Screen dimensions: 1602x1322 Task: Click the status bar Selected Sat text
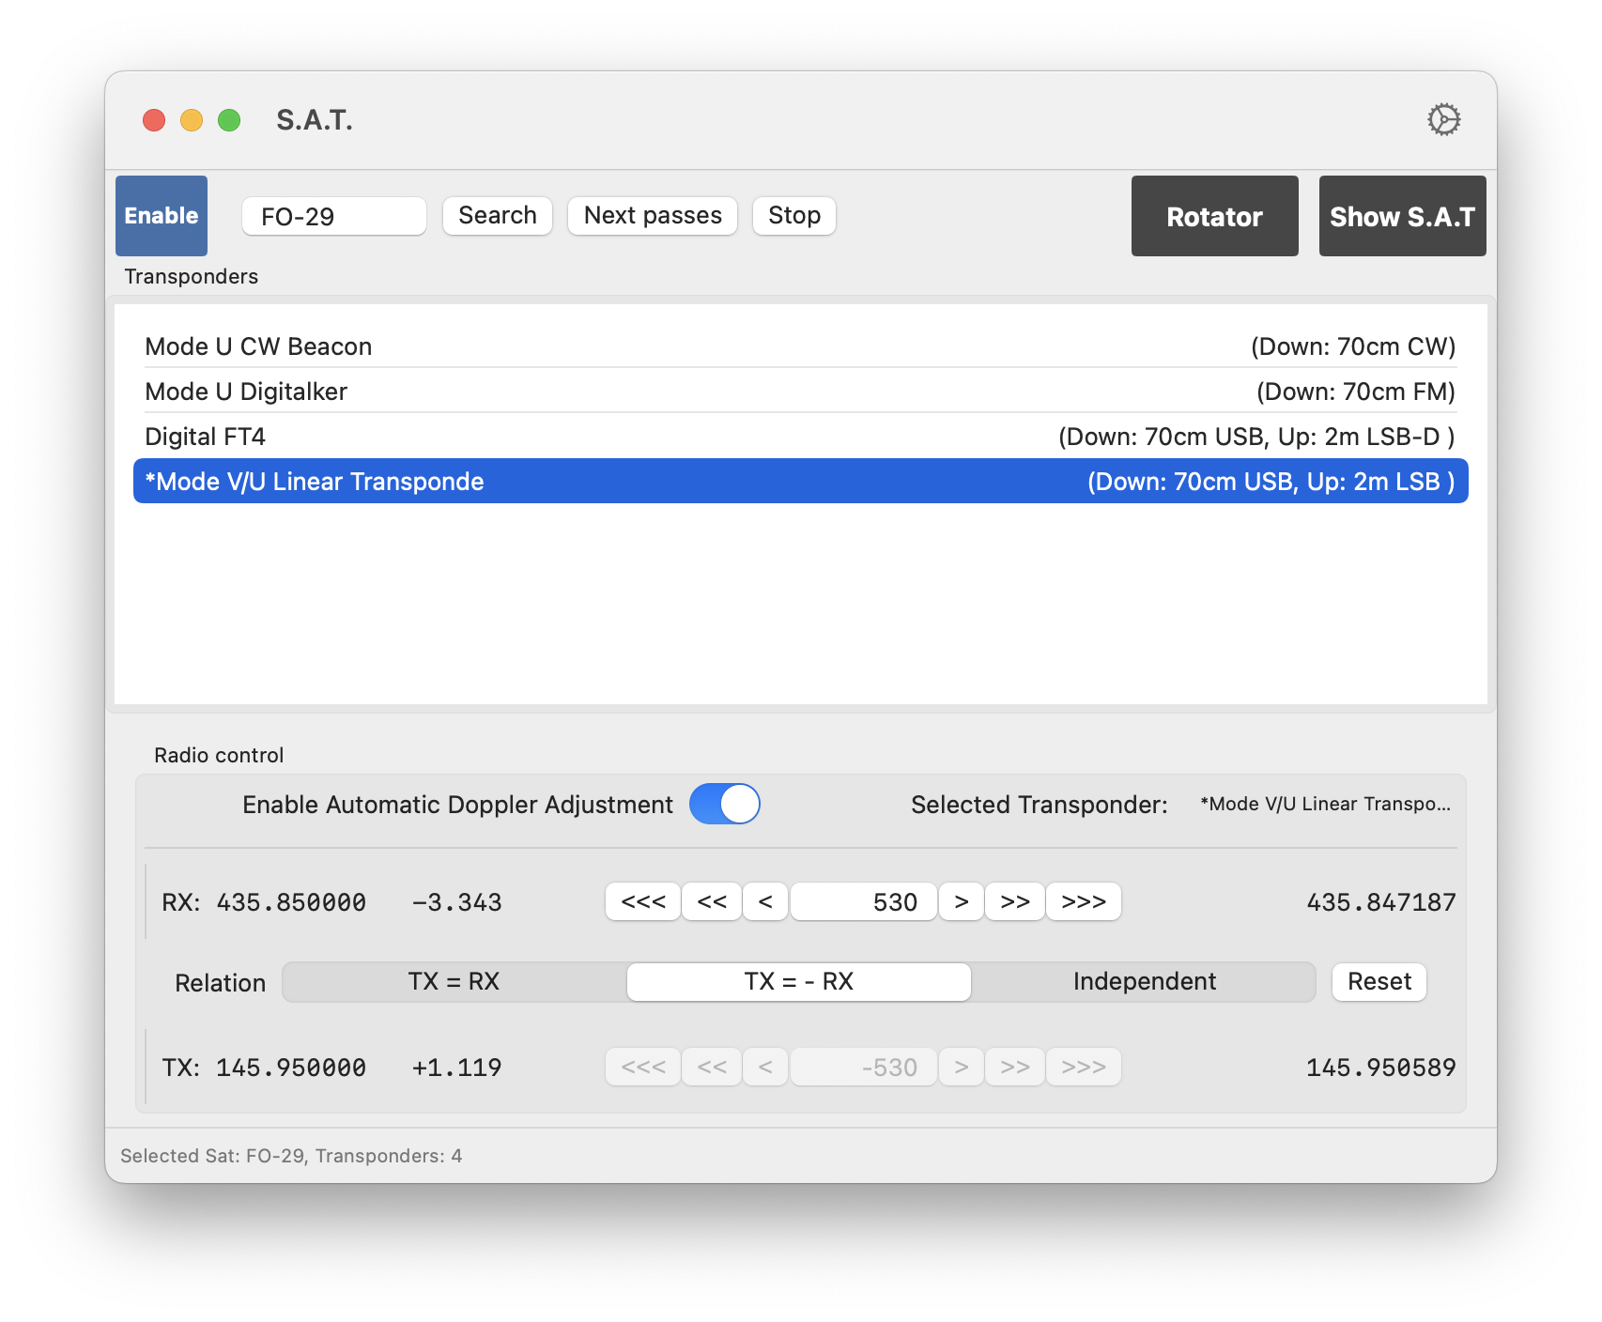pos(291,1156)
